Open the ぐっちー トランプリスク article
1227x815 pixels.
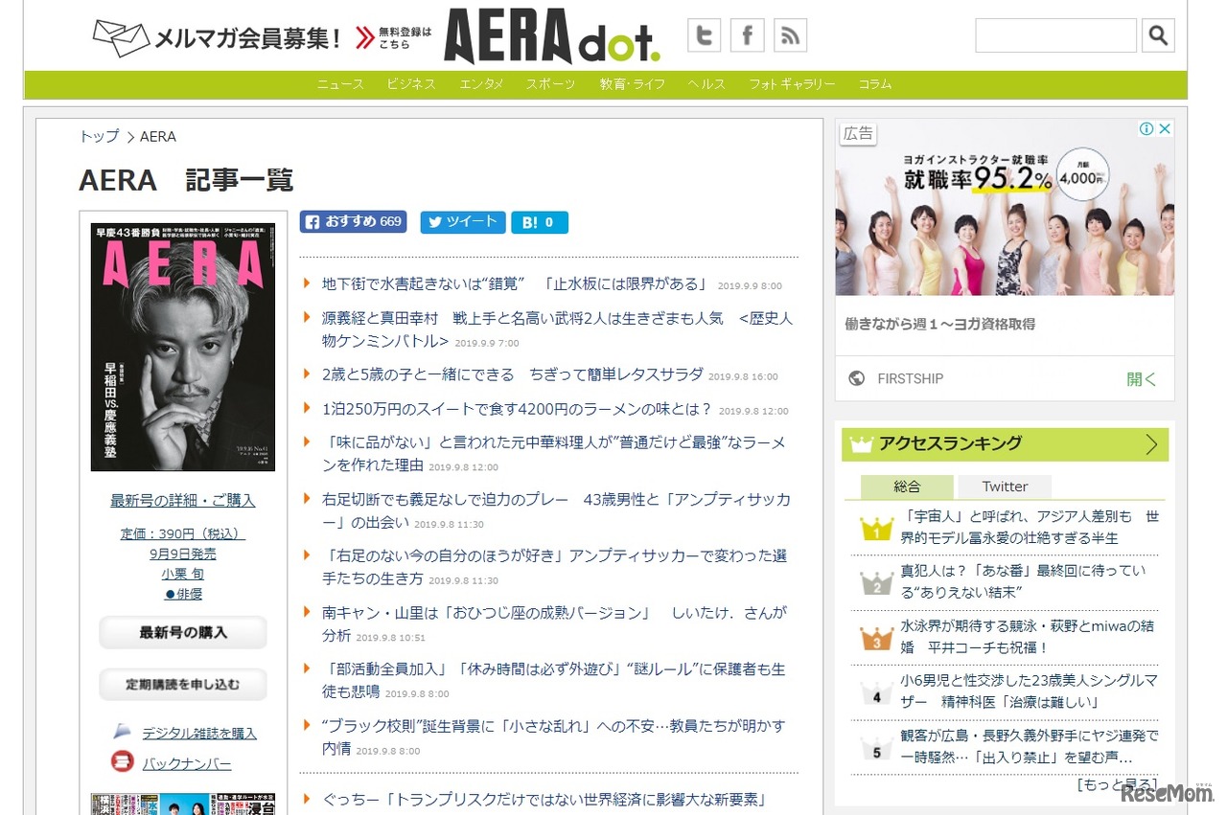tap(544, 799)
